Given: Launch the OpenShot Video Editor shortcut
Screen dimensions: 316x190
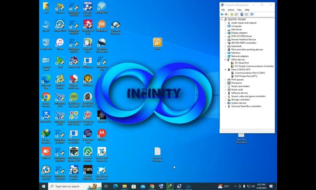Looking at the screenshot, I should [x=102, y=43].
